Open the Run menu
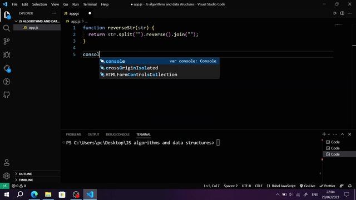Viewport: 356px width, 200px height. coord(76,4)
